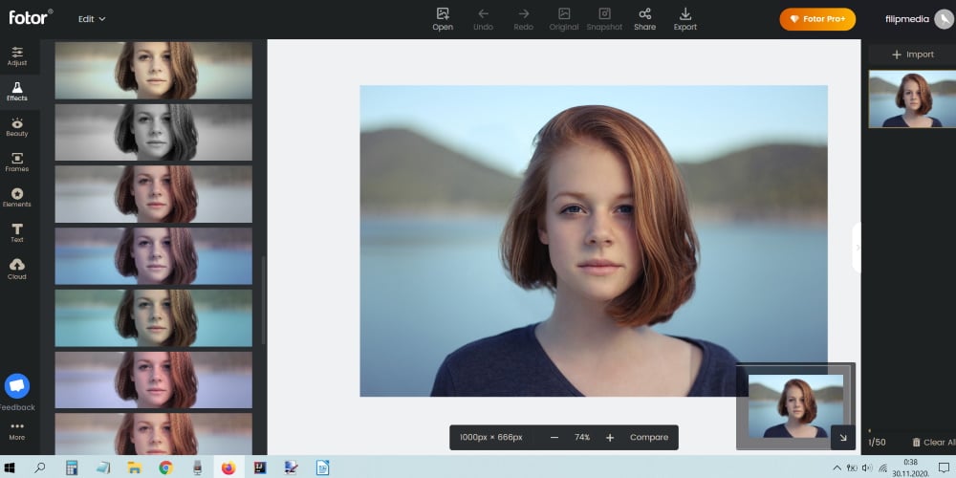
Task: Collapse the navigator preview with arrow
Action: point(842,437)
